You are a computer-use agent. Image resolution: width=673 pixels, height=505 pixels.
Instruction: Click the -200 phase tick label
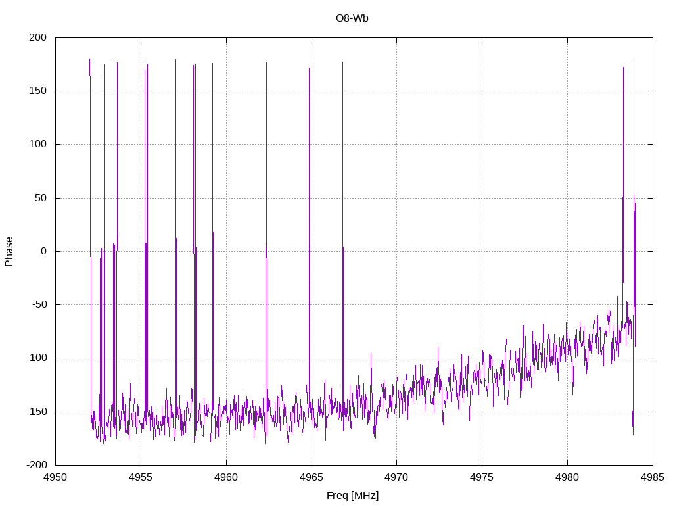(x=37, y=465)
